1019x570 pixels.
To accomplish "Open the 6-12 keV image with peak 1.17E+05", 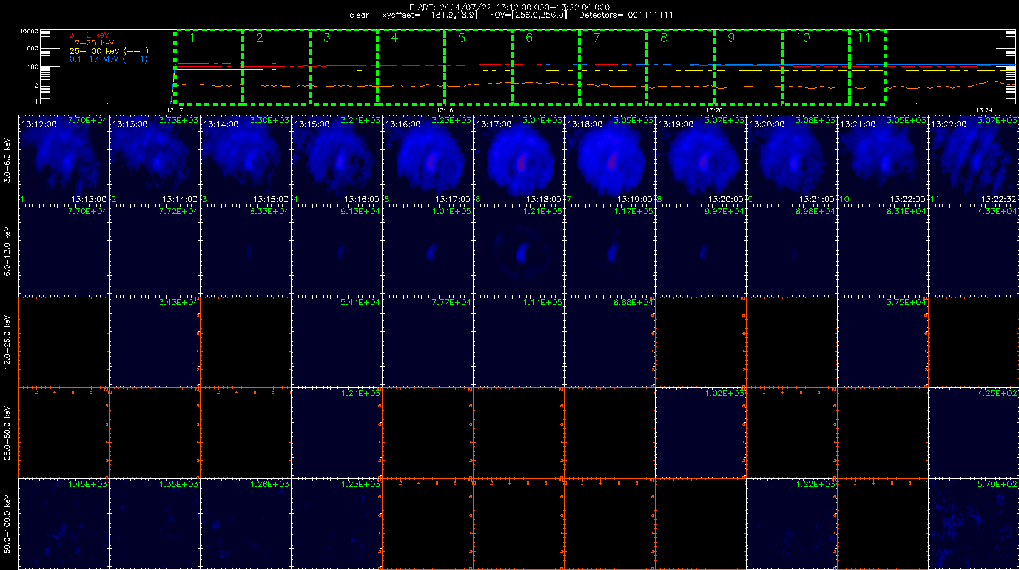I will (x=610, y=251).
